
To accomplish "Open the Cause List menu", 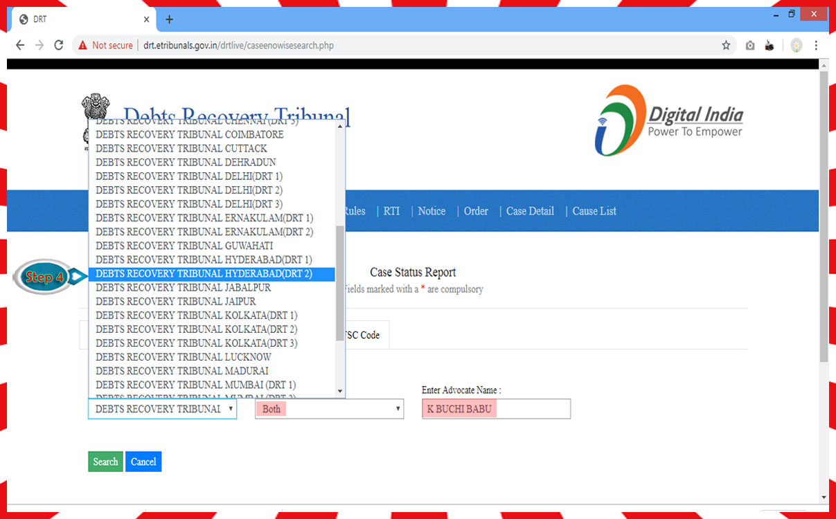I will [594, 211].
